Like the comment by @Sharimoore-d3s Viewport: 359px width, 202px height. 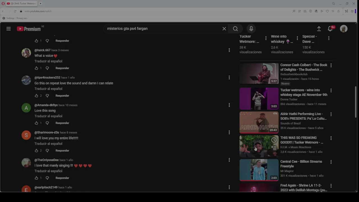pos(36,151)
